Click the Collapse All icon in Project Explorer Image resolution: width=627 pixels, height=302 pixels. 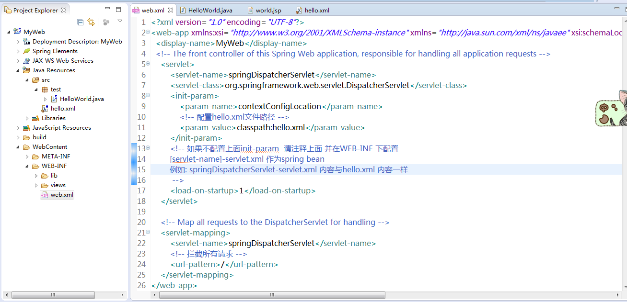81,22
